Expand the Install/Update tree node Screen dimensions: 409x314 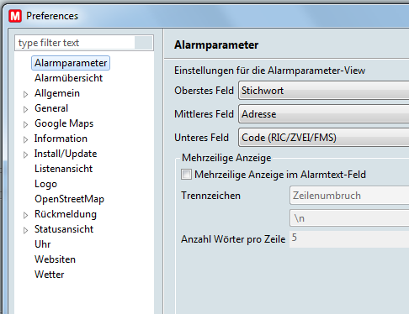(25, 154)
